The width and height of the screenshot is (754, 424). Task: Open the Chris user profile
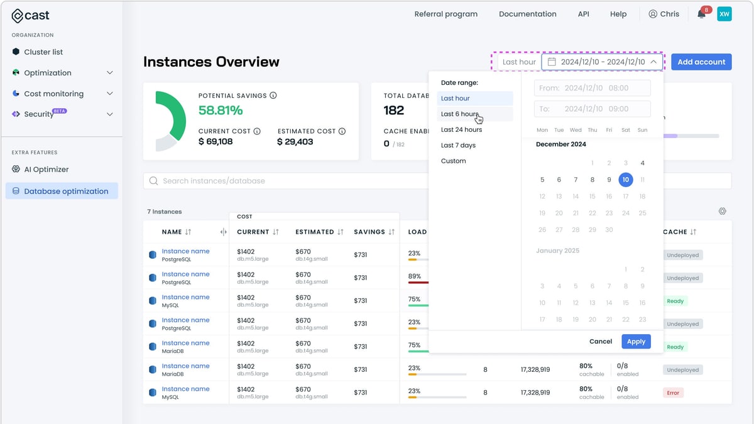click(x=664, y=14)
